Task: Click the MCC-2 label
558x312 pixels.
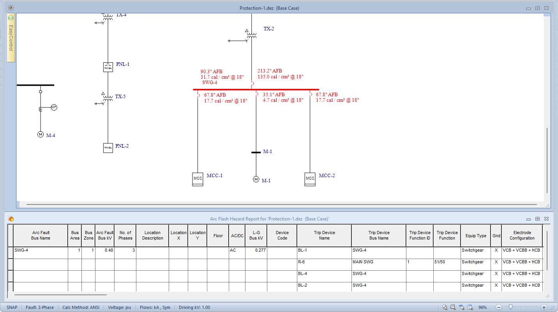Action: [327, 175]
